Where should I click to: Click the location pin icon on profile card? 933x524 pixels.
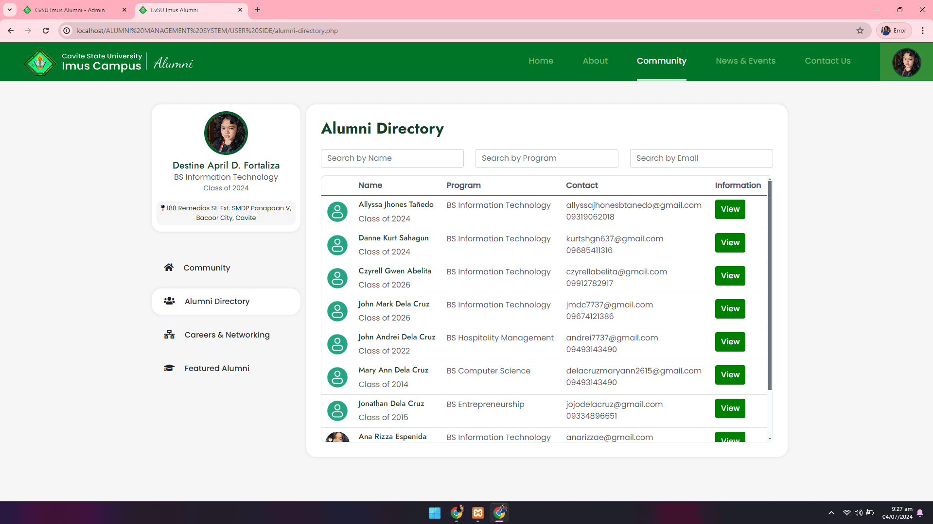[x=163, y=208]
